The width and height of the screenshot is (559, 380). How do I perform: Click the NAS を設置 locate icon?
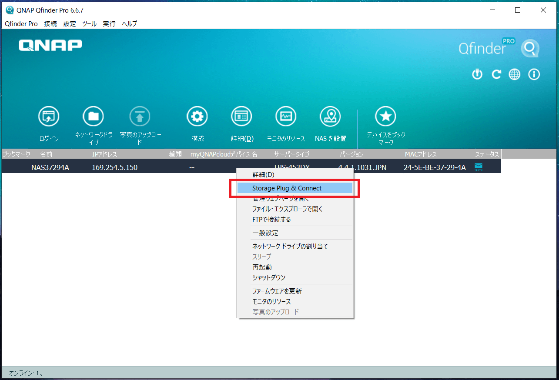click(x=331, y=116)
